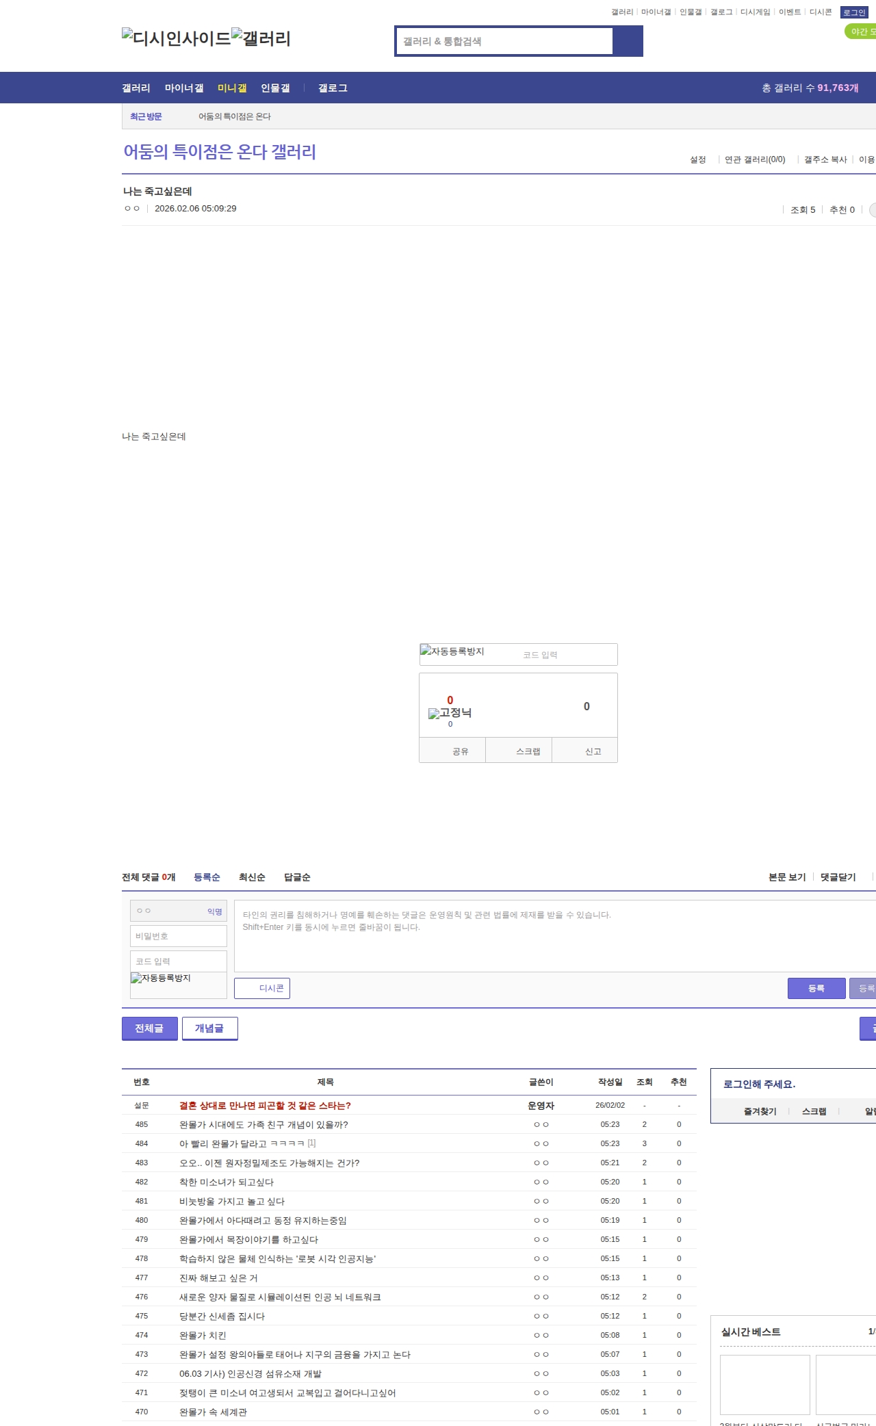Expand the 최근 방문 recent visits bar
Image resolution: width=876 pixels, height=1426 pixels.
click(146, 116)
